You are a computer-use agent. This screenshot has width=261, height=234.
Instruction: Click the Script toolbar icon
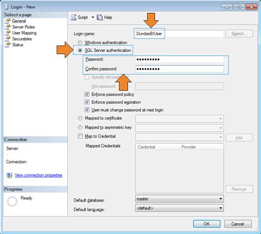(74, 18)
